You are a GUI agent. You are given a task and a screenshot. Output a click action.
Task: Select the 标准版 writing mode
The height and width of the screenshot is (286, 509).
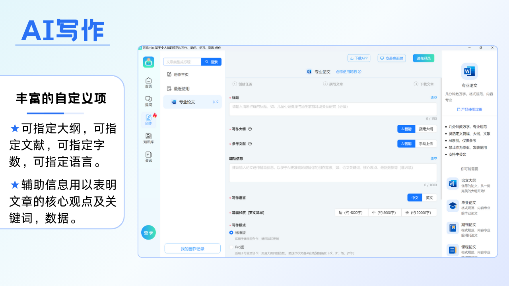pos(231,234)
